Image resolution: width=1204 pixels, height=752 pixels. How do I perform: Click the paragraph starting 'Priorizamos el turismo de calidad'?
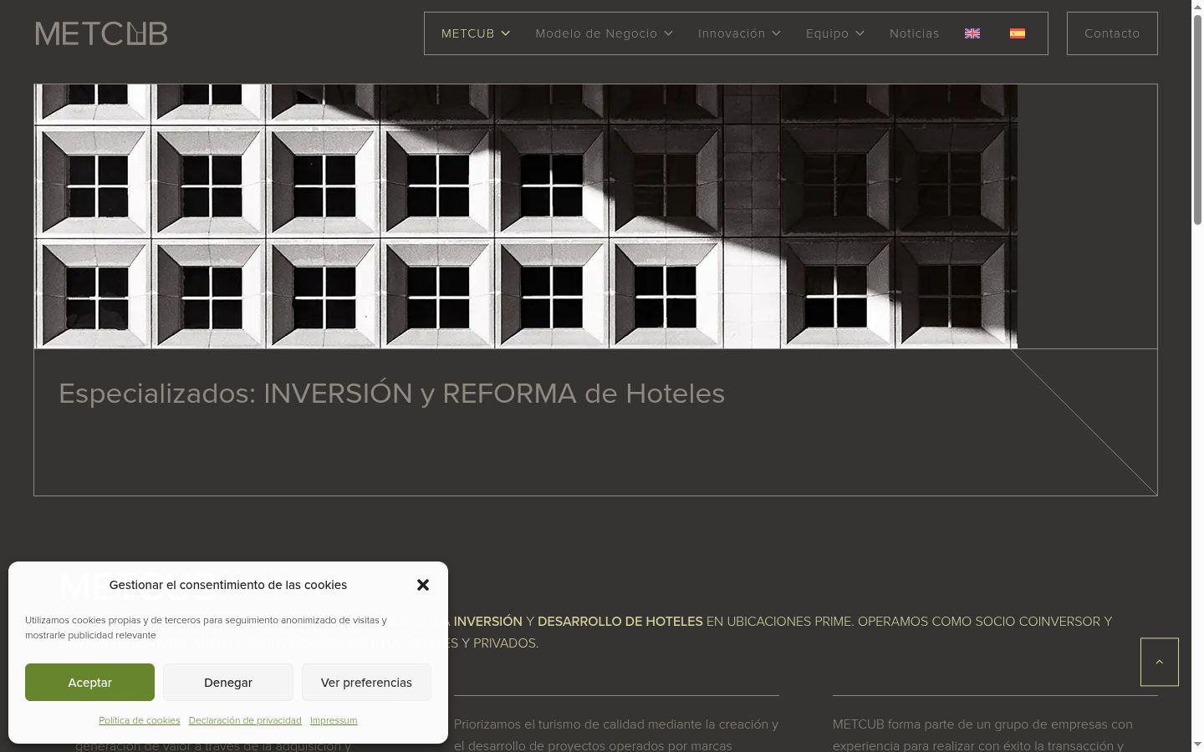(616, 734)
